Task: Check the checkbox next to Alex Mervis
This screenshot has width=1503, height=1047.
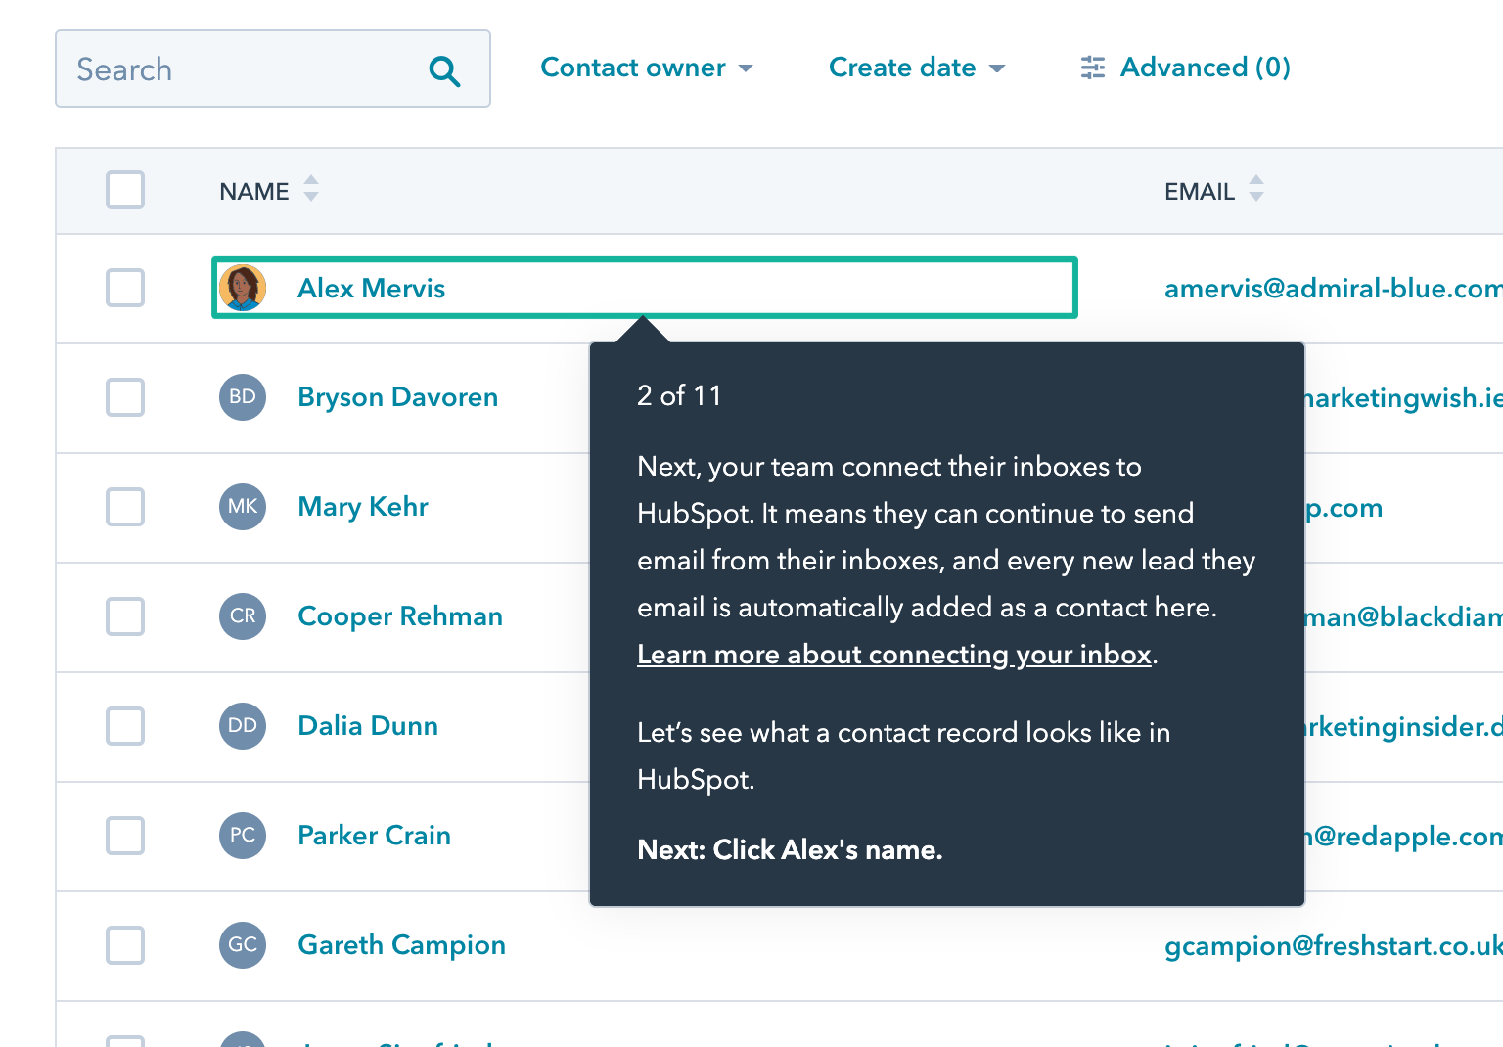Action: coord(124,288)
